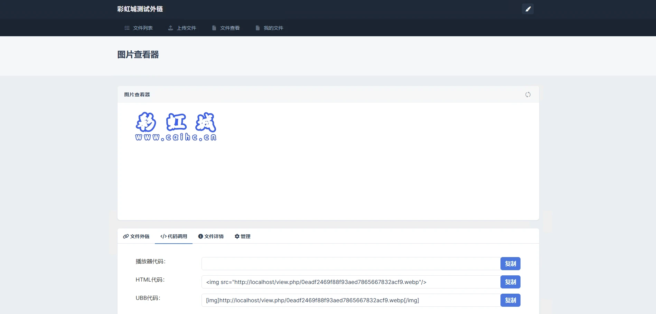
Task: Copy the UBB代码 with its 复制 button
Action: tap(510, 300)
